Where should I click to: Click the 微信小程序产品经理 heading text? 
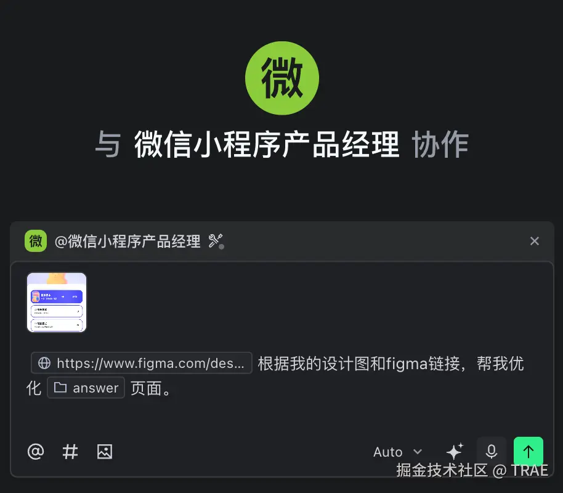[x=267, y=144]
